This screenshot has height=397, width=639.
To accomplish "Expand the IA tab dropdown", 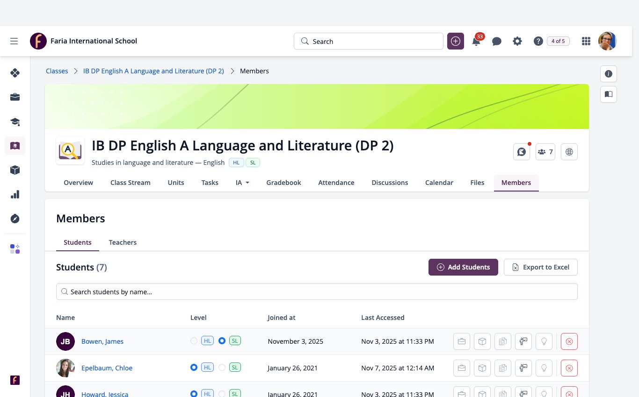I will 242,183.
